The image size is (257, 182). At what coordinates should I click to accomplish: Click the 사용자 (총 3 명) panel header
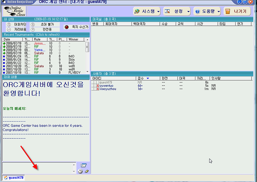[x=172, y=74]
